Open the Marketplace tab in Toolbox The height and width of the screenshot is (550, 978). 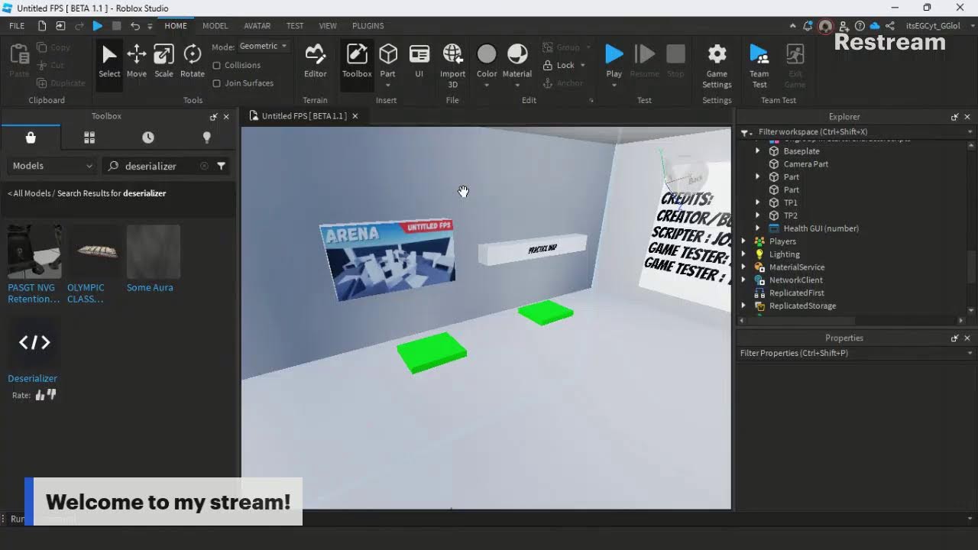click(x=31, y=137)
